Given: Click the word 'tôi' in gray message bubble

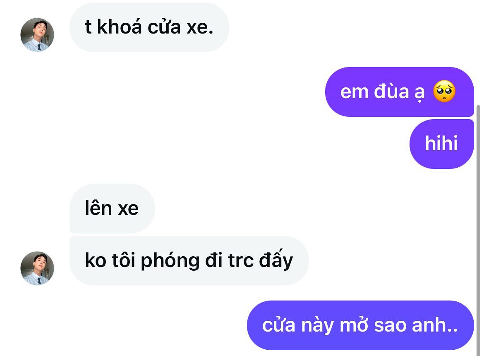Looking at the screenshot, I should tap(123, 260).
